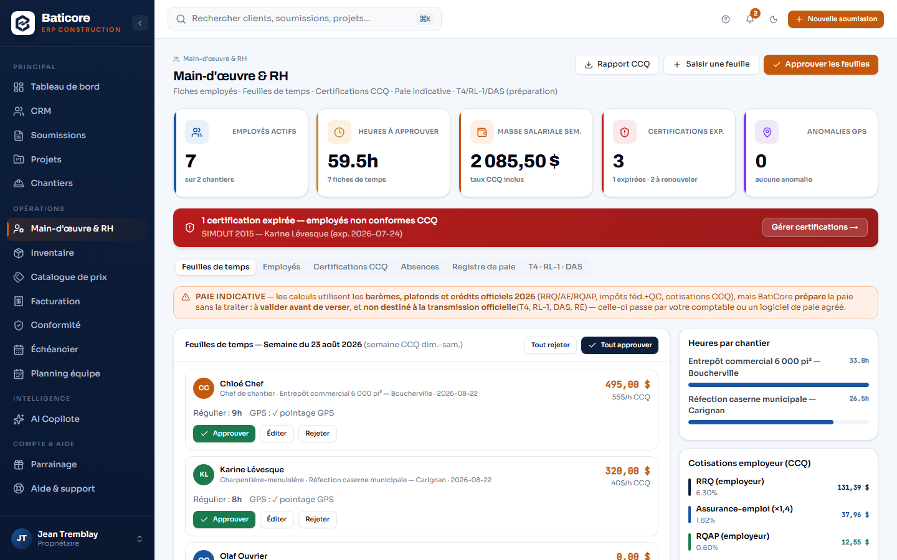Open the T4 · RL-1 · DAS tab
This screenshot has width=897, height=560.
point(556,267)
